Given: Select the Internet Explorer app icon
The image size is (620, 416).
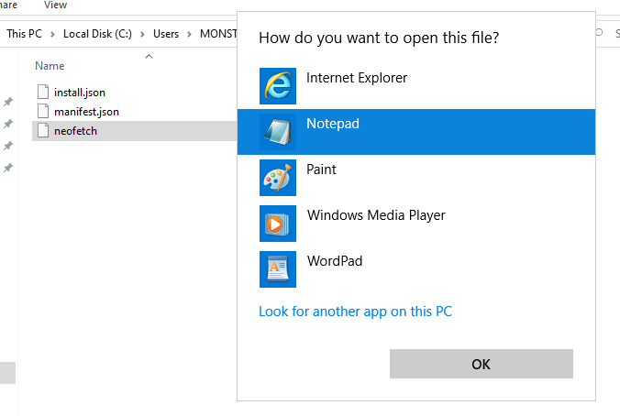Looking at the screenshot, I should (278, 86).
